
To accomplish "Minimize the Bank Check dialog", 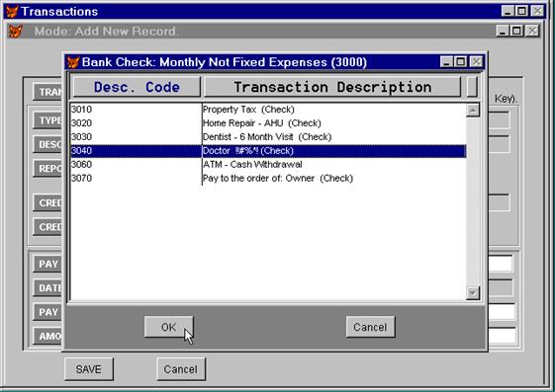I will [x=446, y=62].
